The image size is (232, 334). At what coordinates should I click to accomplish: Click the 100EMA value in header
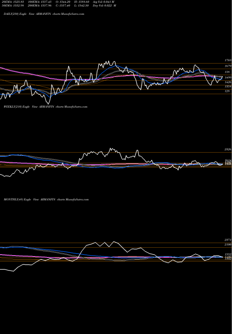tap(39, 2)
